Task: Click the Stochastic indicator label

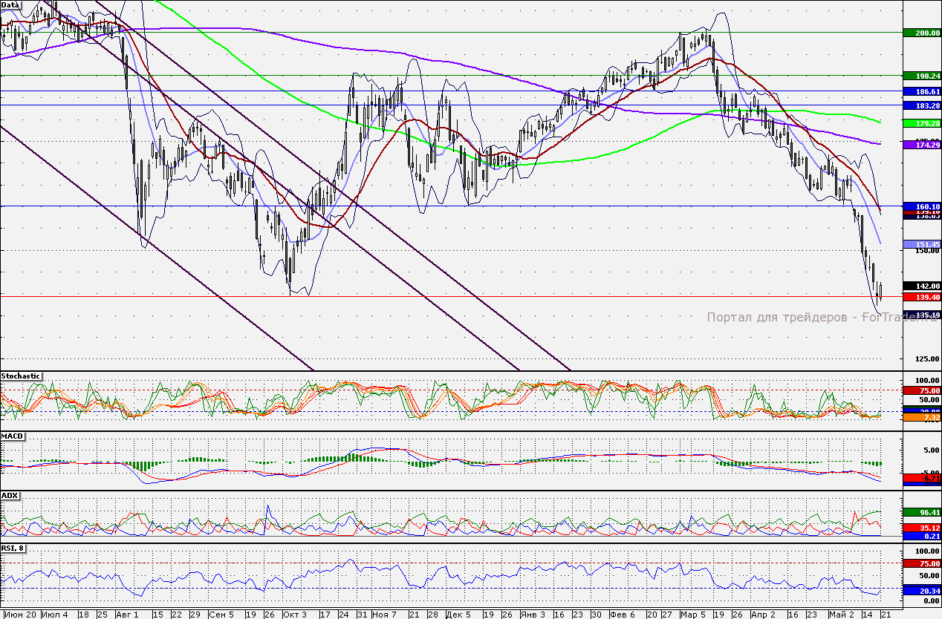Action: pos(21,376)
